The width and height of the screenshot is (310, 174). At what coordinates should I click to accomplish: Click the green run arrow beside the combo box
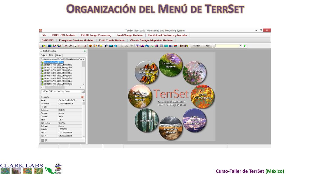[245, 46]
